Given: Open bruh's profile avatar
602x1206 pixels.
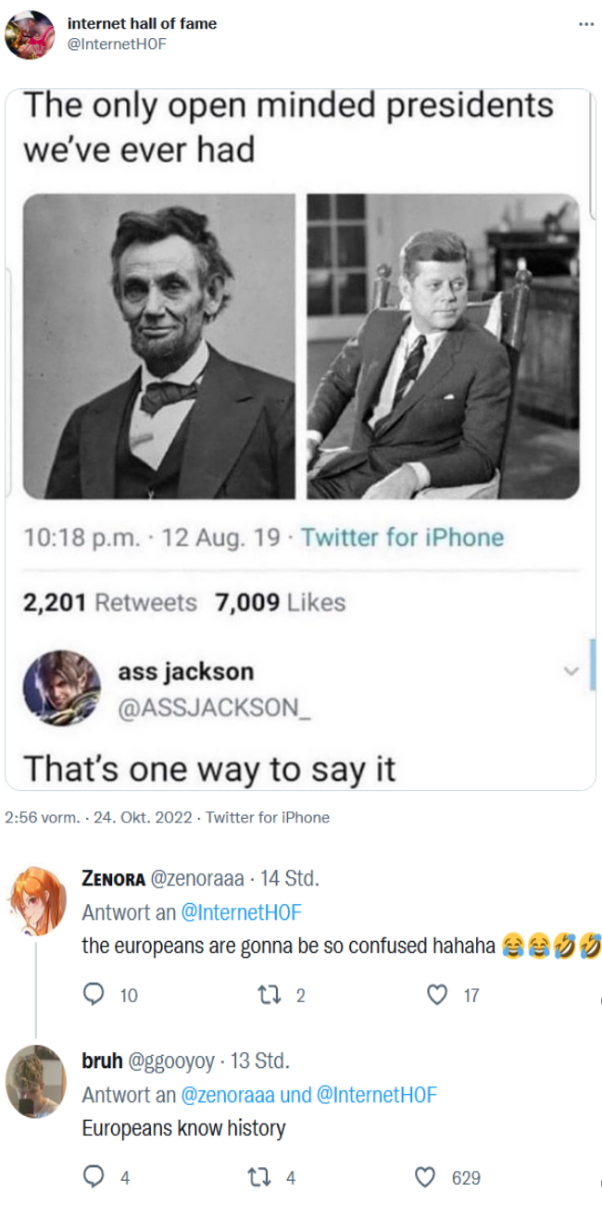Looking at the screenshot, I should click(37, 1080).
